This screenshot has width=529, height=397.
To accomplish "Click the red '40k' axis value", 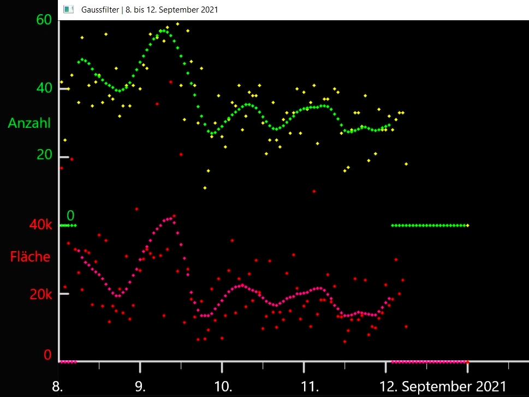I will (x=40, y=224).
